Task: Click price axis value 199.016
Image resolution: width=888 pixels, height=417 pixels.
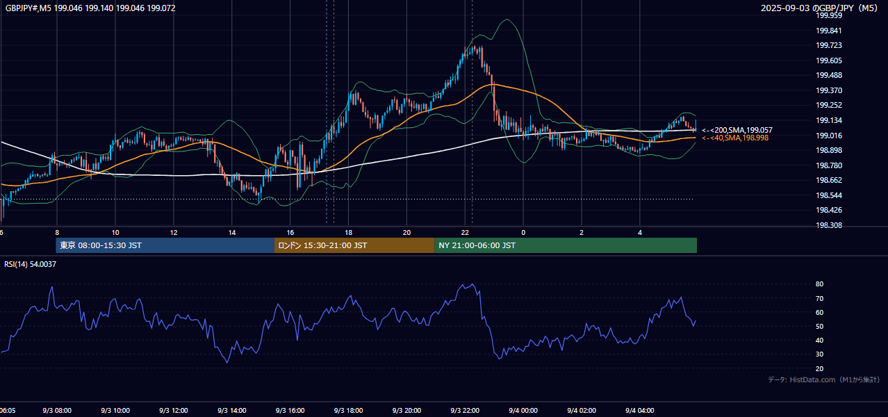Action: pos(829,136)
